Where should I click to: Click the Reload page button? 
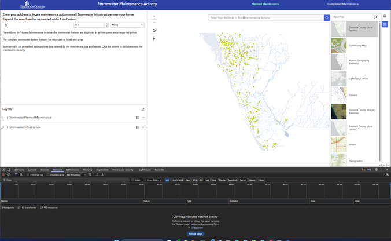pos(195,233)
